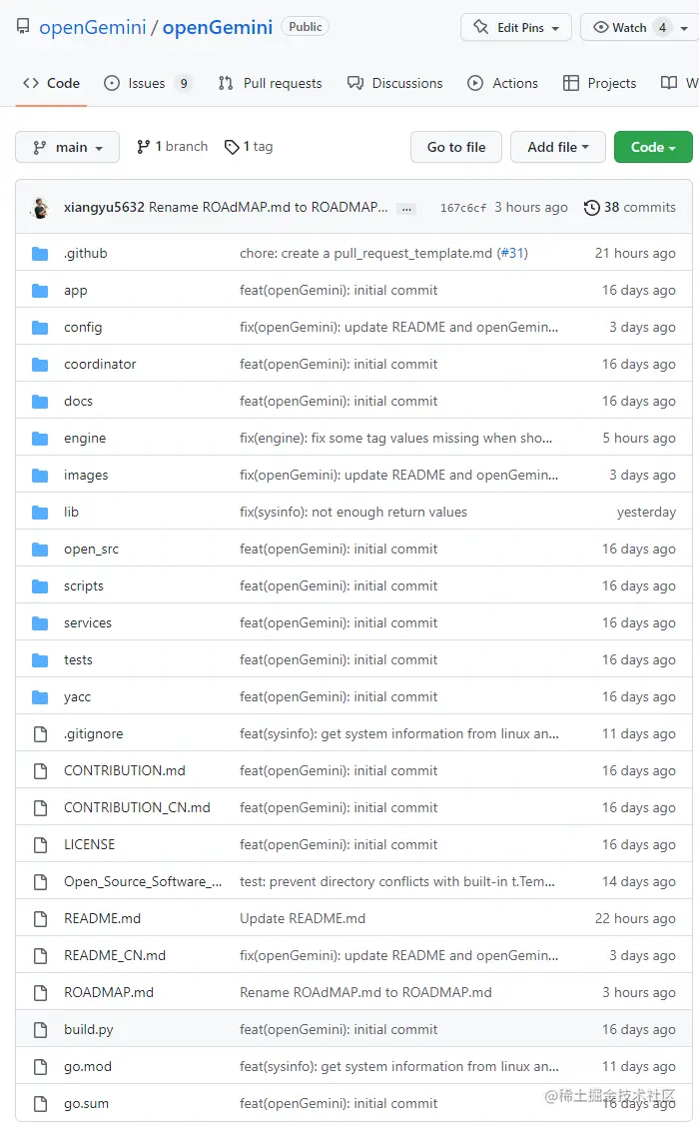Open the Open_Source_Software_ file
The image size is (699, 1127).
pyautogui.click(x=143, y=882)
